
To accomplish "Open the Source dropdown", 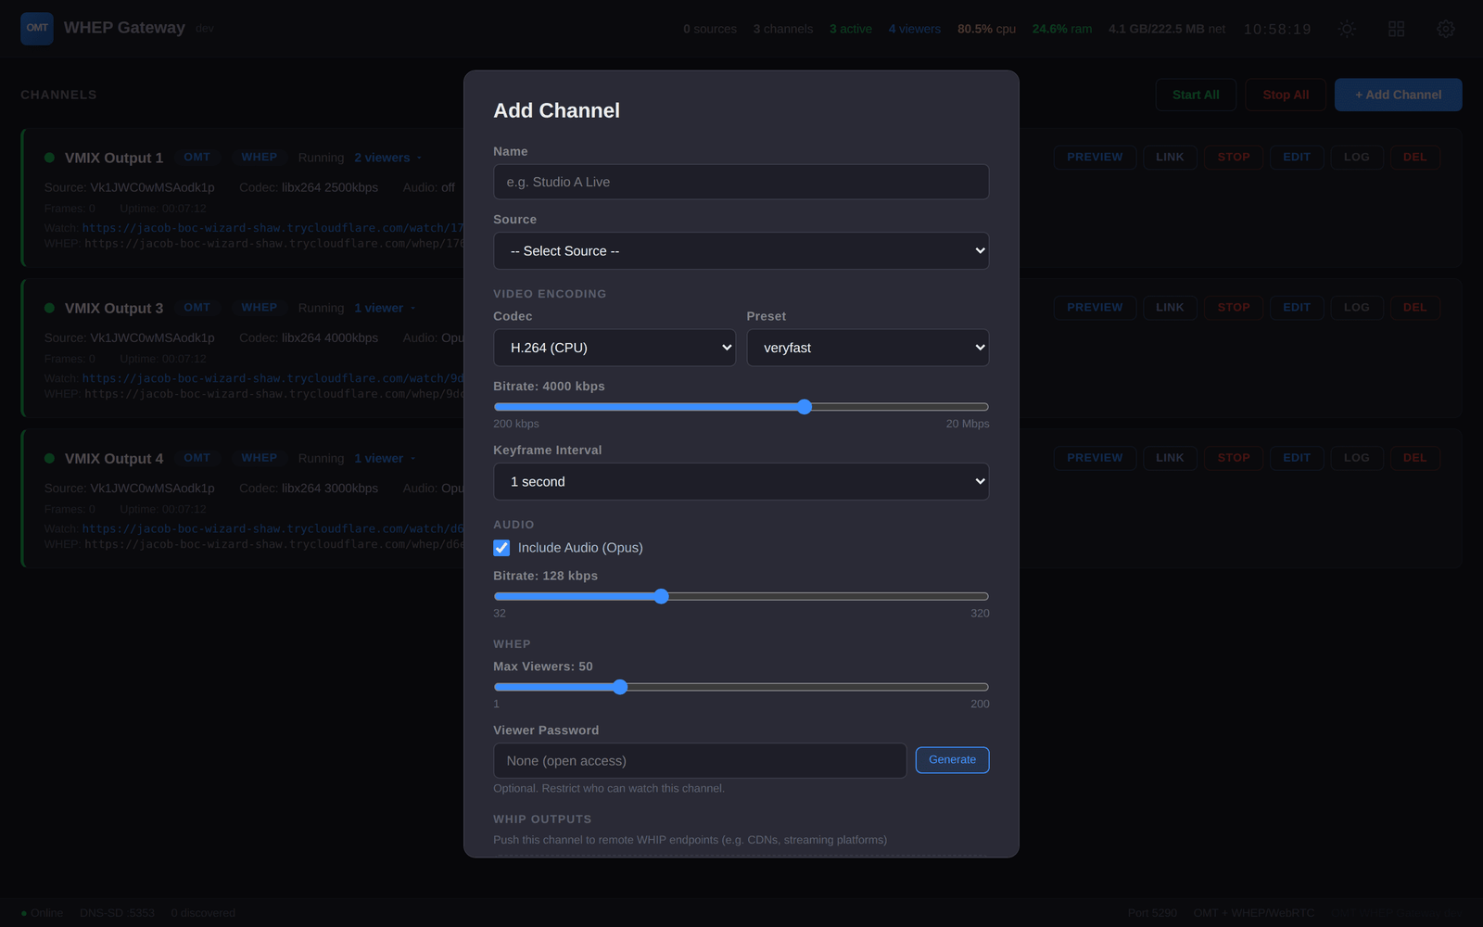I will [741, 250].
